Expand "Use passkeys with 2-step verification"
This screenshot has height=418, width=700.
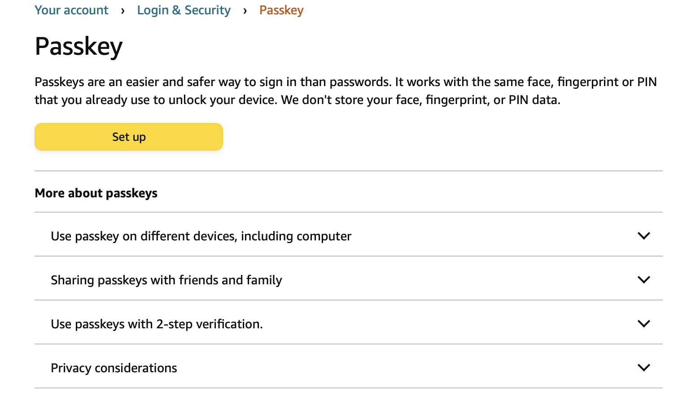[x=157, y=323]
